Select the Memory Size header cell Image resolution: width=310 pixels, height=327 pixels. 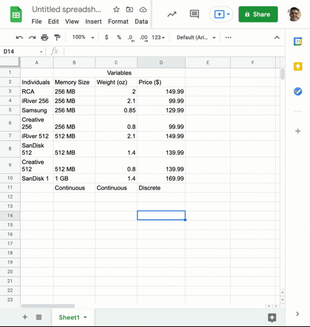click(x=74, y=82)
